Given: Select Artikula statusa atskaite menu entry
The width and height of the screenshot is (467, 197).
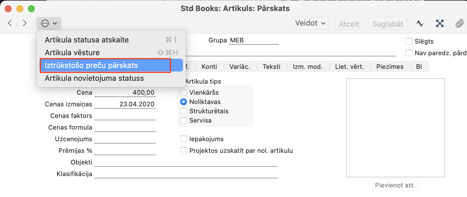Looking at the screenshot, I should pos(87,40).
